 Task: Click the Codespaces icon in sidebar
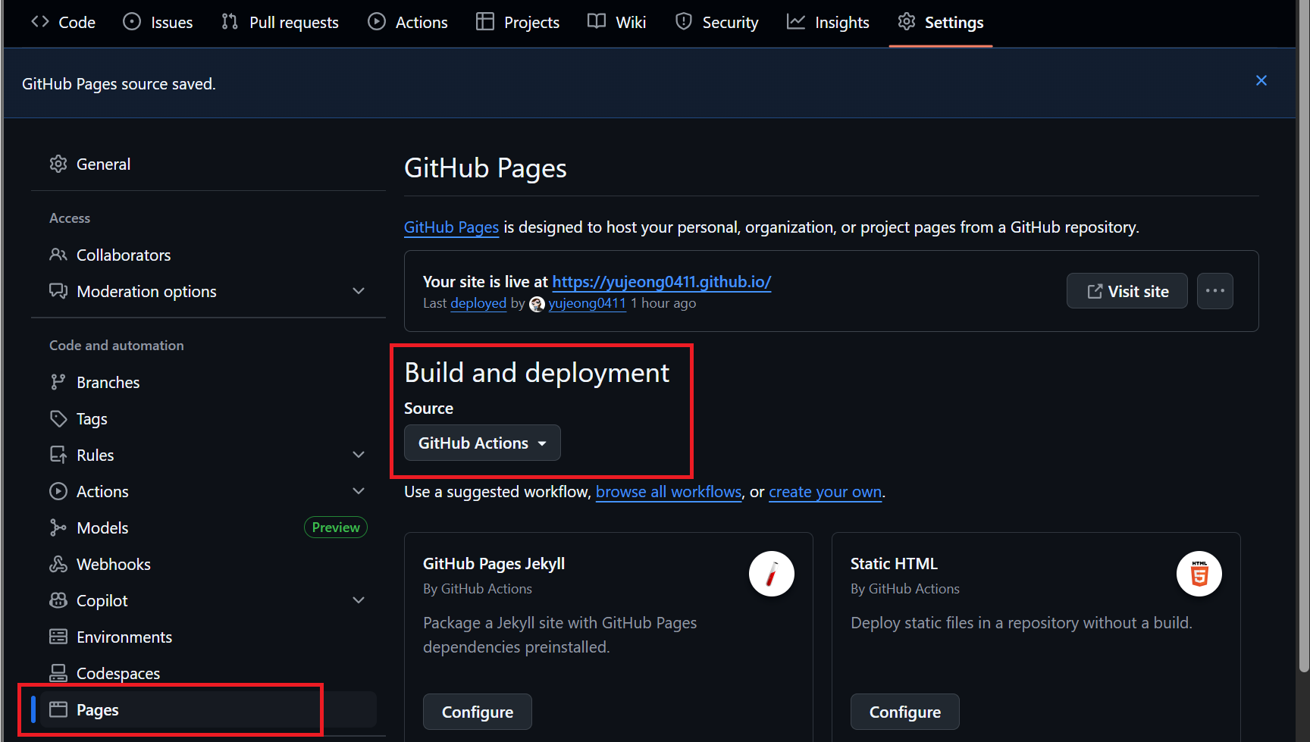tap(58, 673)
